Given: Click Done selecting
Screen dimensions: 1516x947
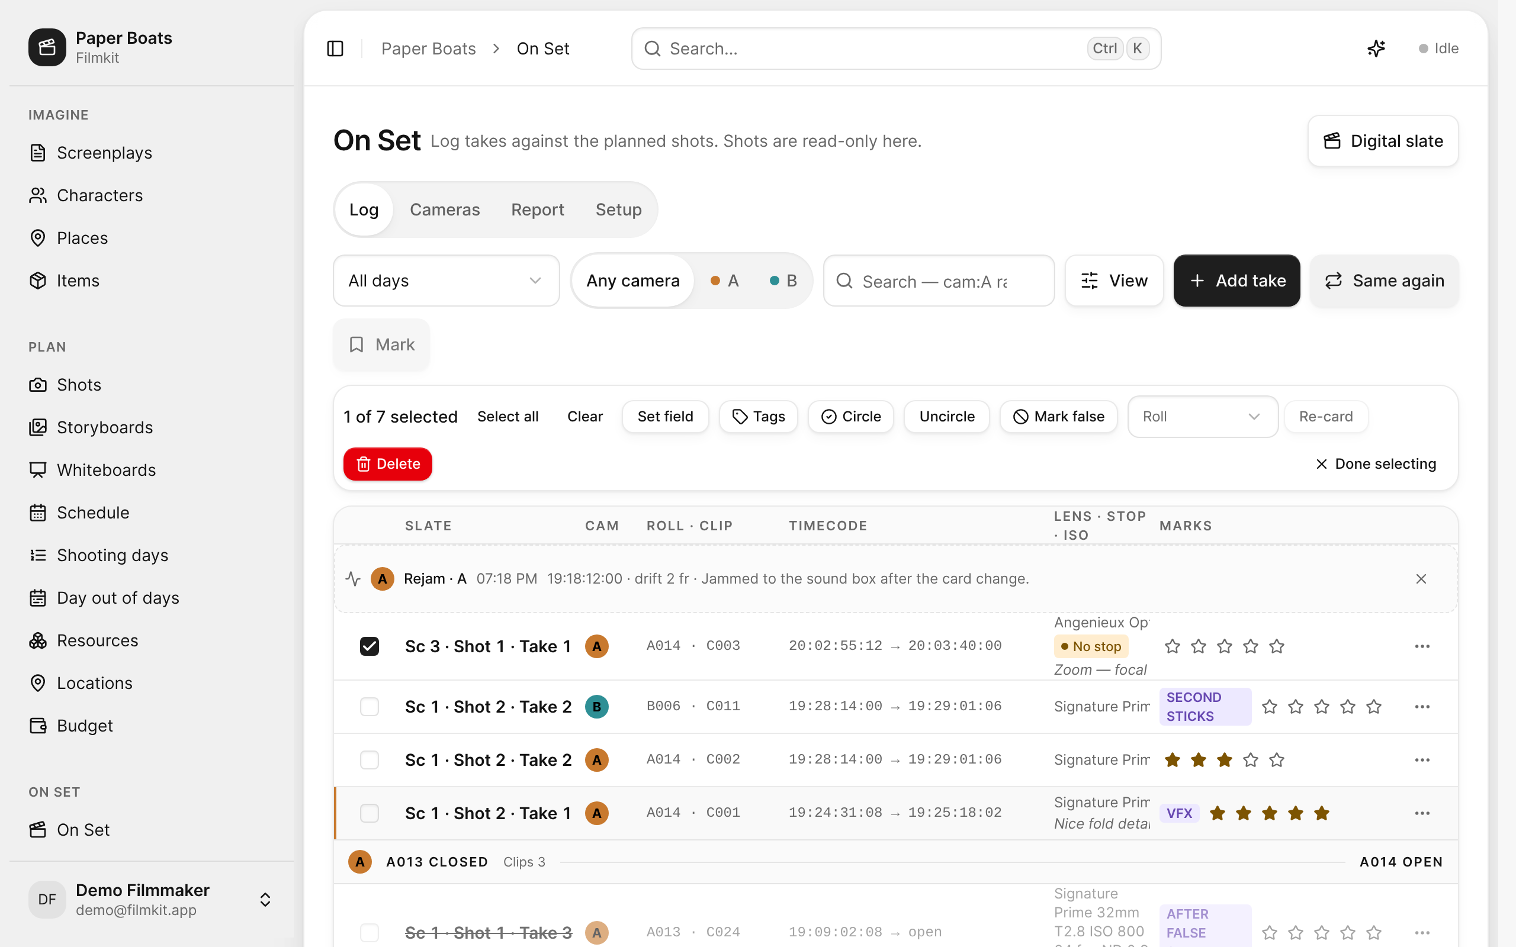Looking at the screenshot, I should [x=1376, y=464].
